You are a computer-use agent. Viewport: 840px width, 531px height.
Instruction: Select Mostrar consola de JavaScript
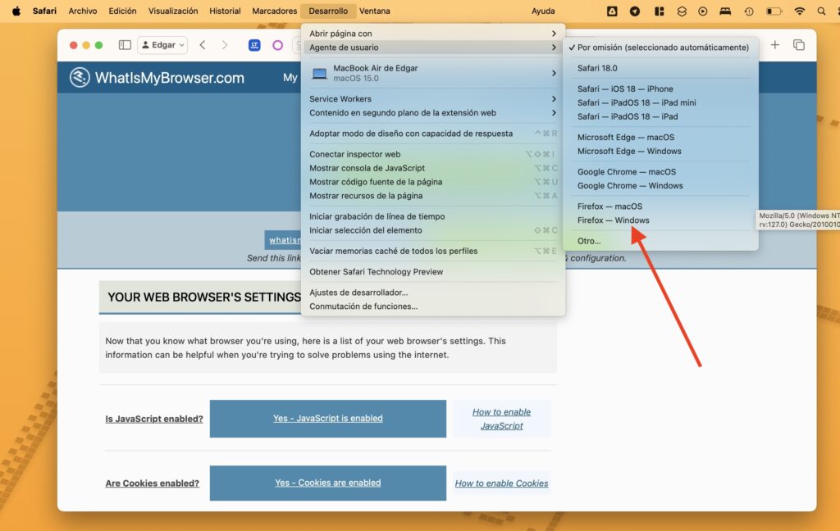pyautogui.click(x=433, y=168)
